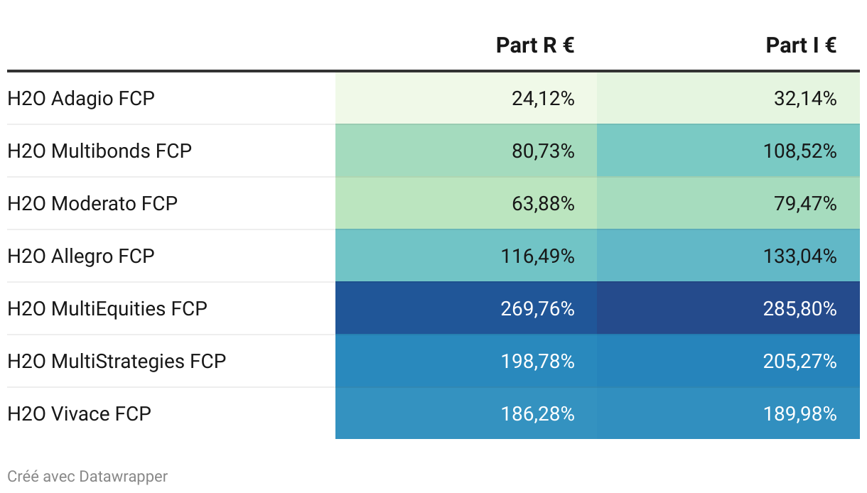The height and width of the screenshot is (493, 867).
Task: Click the H2O Moderato FCP fund name
Action: point(92,204)
